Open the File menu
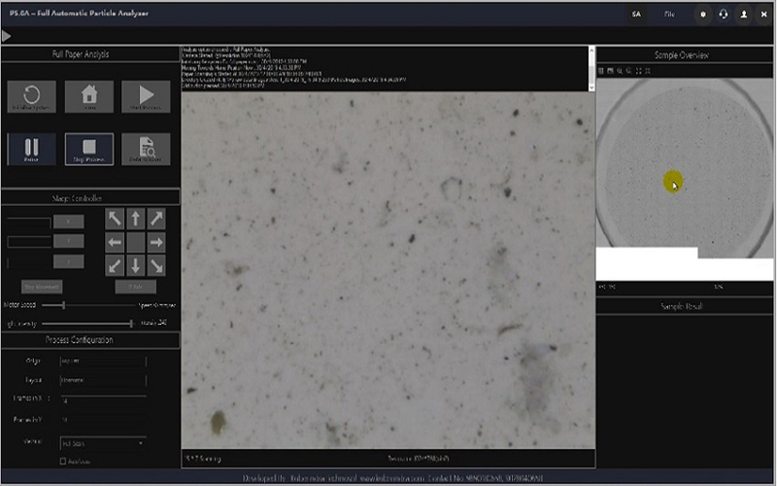Image resolution: width=777 pixels, height=486 pixels. (x=669, y=15)
